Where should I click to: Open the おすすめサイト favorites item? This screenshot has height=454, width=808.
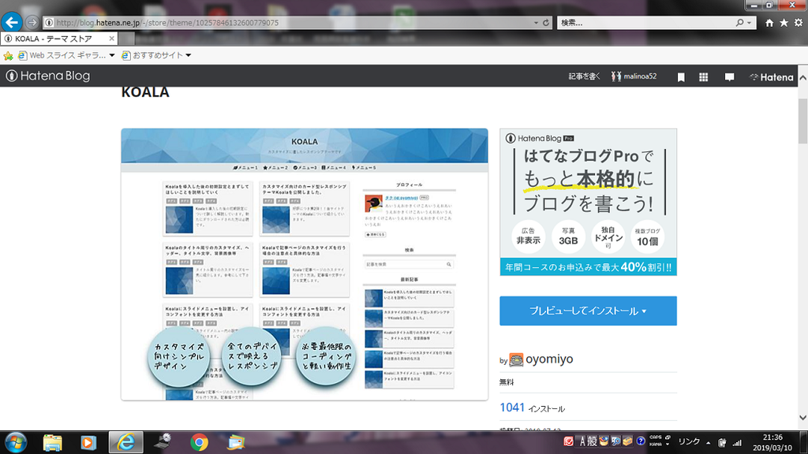(x=152, y=55)
